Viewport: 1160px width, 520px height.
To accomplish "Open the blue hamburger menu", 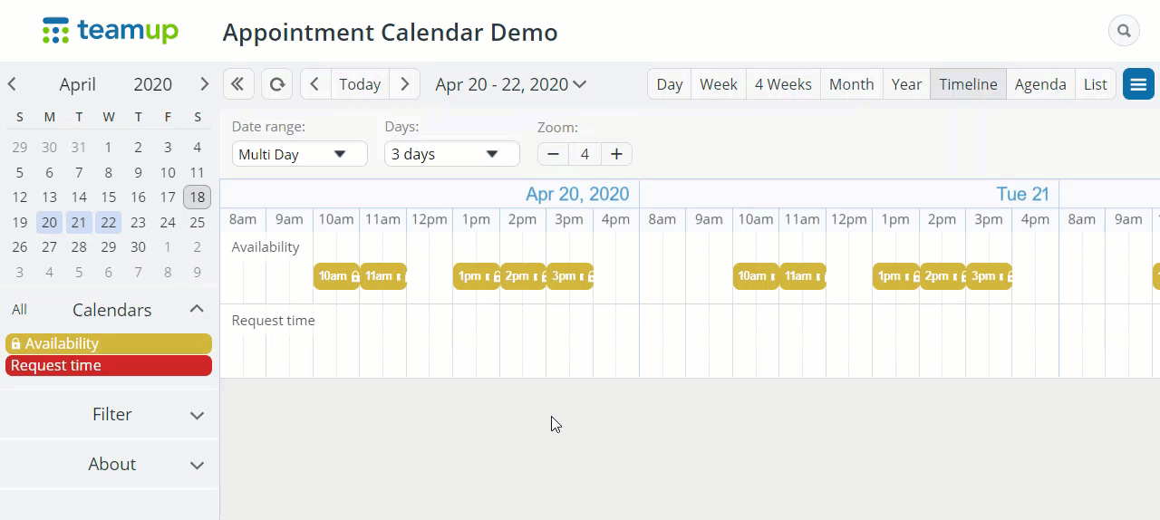I will pyautogui.click(x=1138, y=84).
